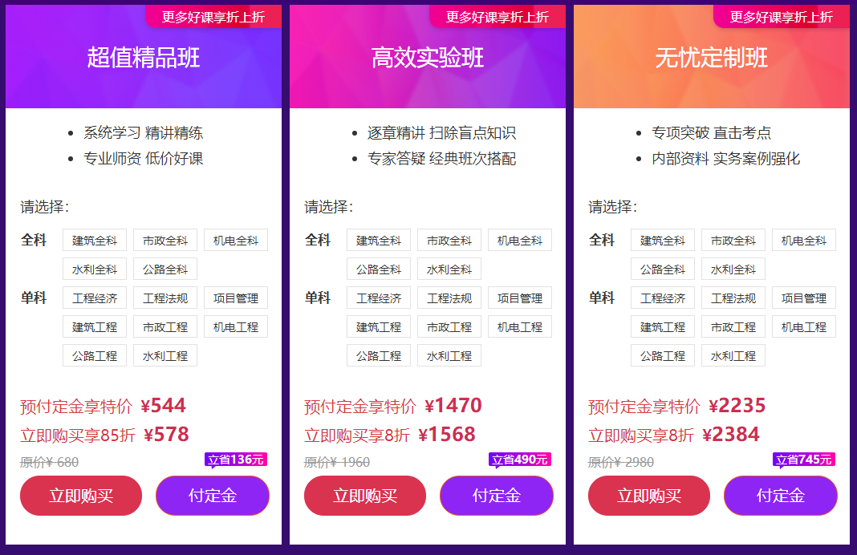857x555 pixels.
Task: Open 更多好课享折上折 promo on the 高效实验班 card
Action: 498,15
